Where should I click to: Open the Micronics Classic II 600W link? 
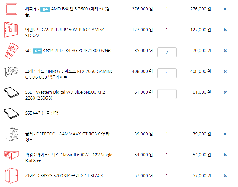tap(69, 157)
